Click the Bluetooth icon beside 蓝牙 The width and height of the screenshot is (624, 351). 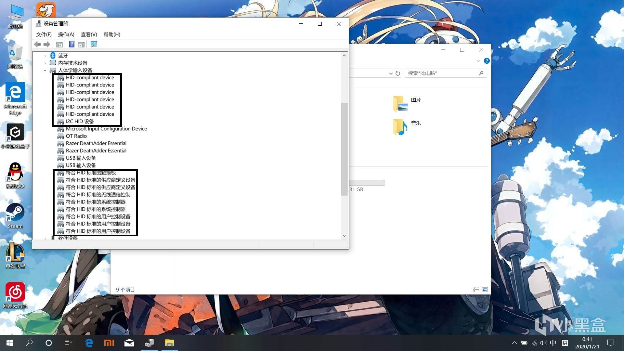53,56
